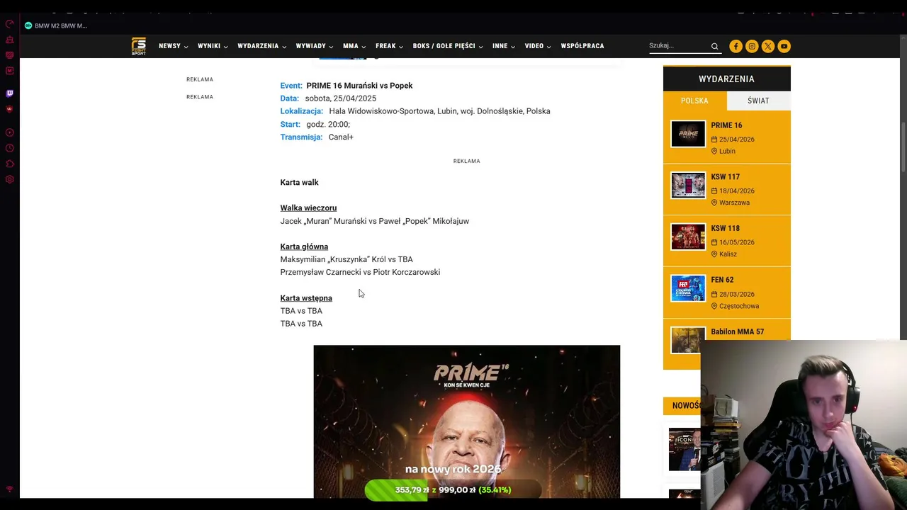The image size is (907, 510).
Task: Open the PRIME 16 event thumbnail
Action: click(688, 134)
